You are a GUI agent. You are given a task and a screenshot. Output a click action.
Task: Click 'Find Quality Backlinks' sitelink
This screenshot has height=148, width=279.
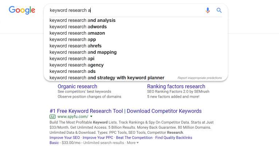(x=174, y=138)
